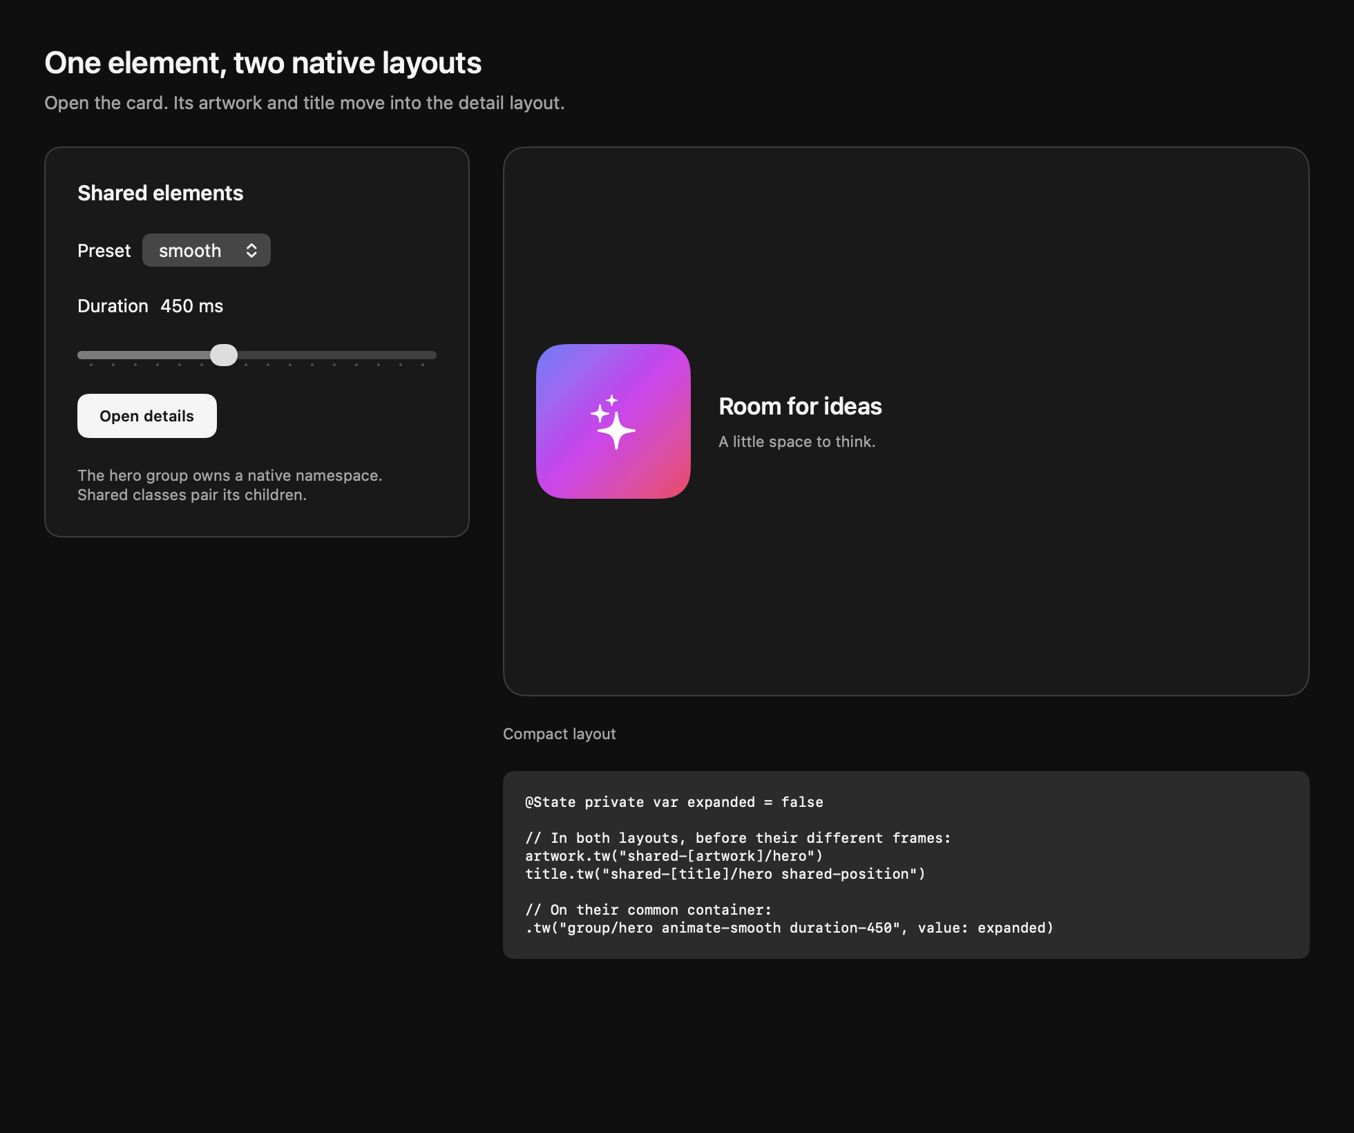
Task: Click the Preset label
Action: pyautogui.click(x=104, y=251)
